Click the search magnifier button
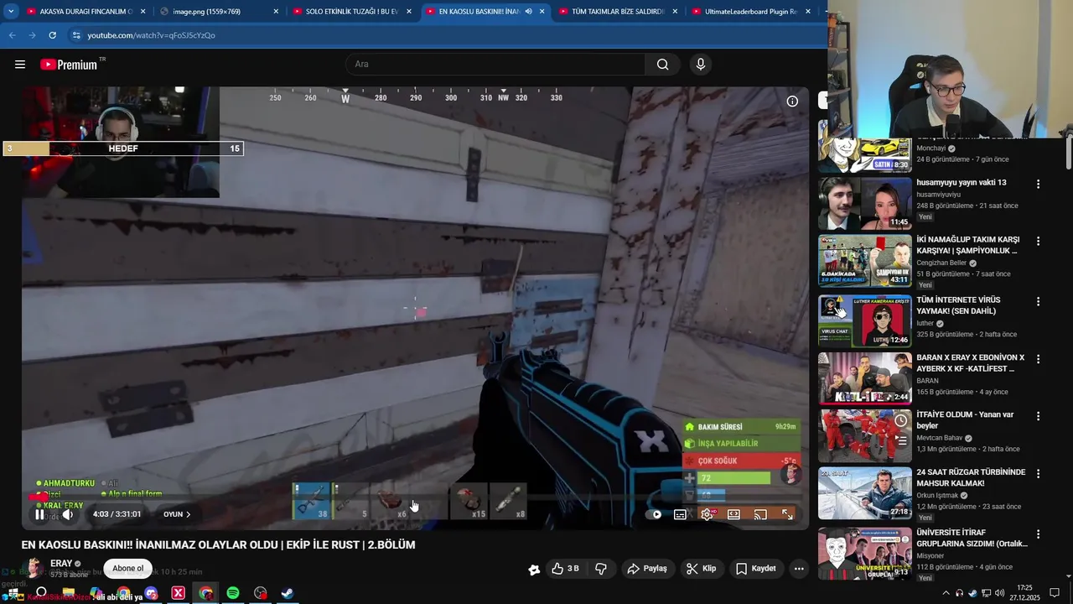Viewport: 1073px width, 604px height. tap(663, 65)
